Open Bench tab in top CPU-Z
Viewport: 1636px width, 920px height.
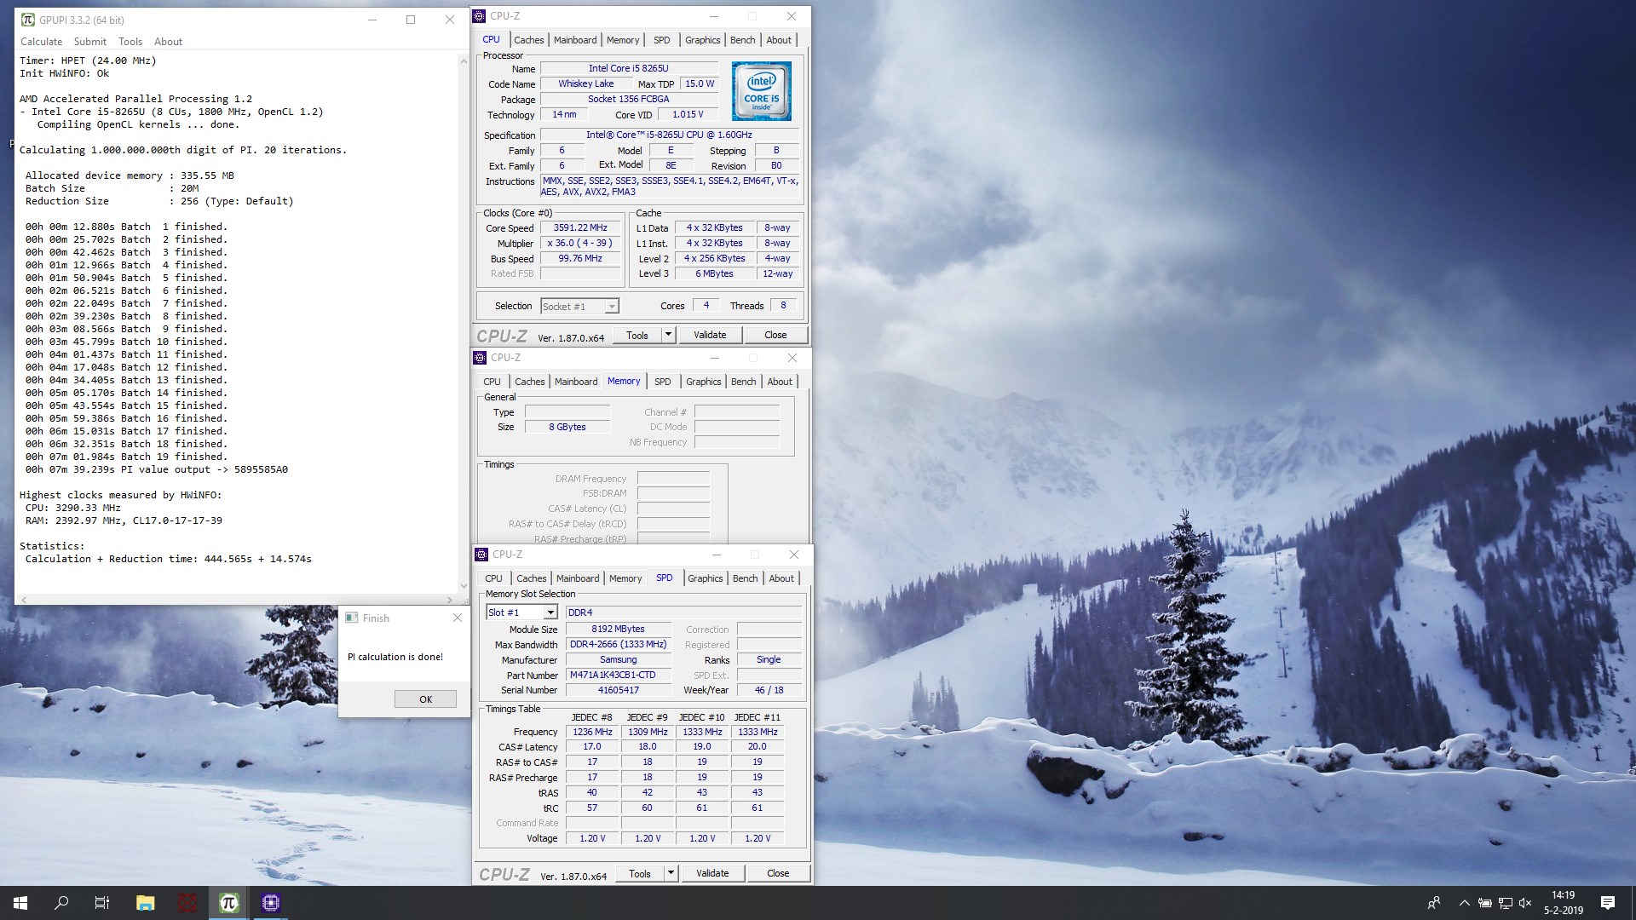pos(742,40)
